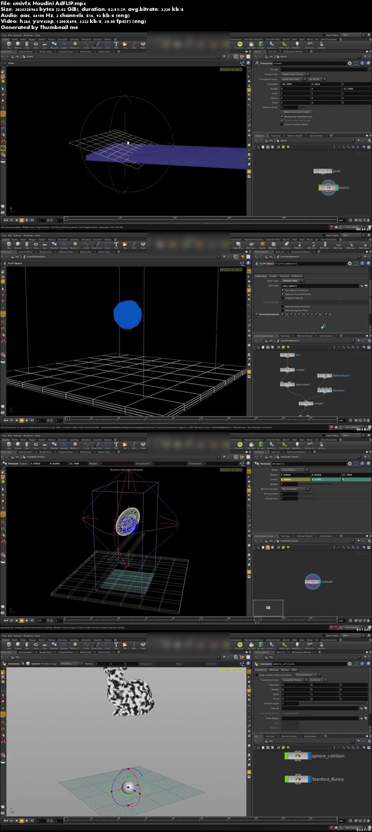Click the Move Centroid to Origin button
Screen dimensions: 372x832
(x=297, y=112)
